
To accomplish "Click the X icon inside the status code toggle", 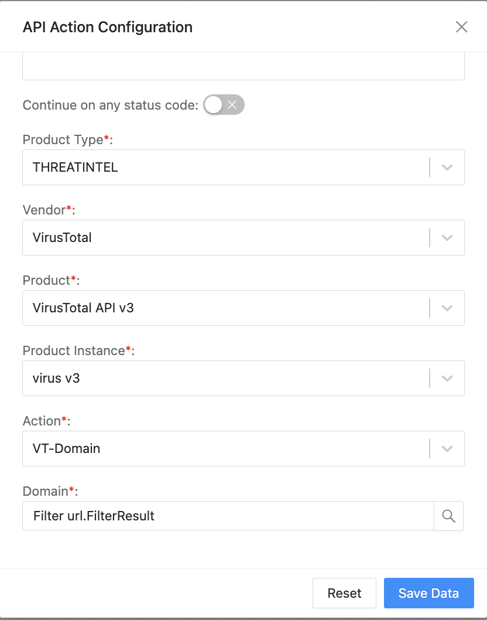I will [x=233, y=104].
